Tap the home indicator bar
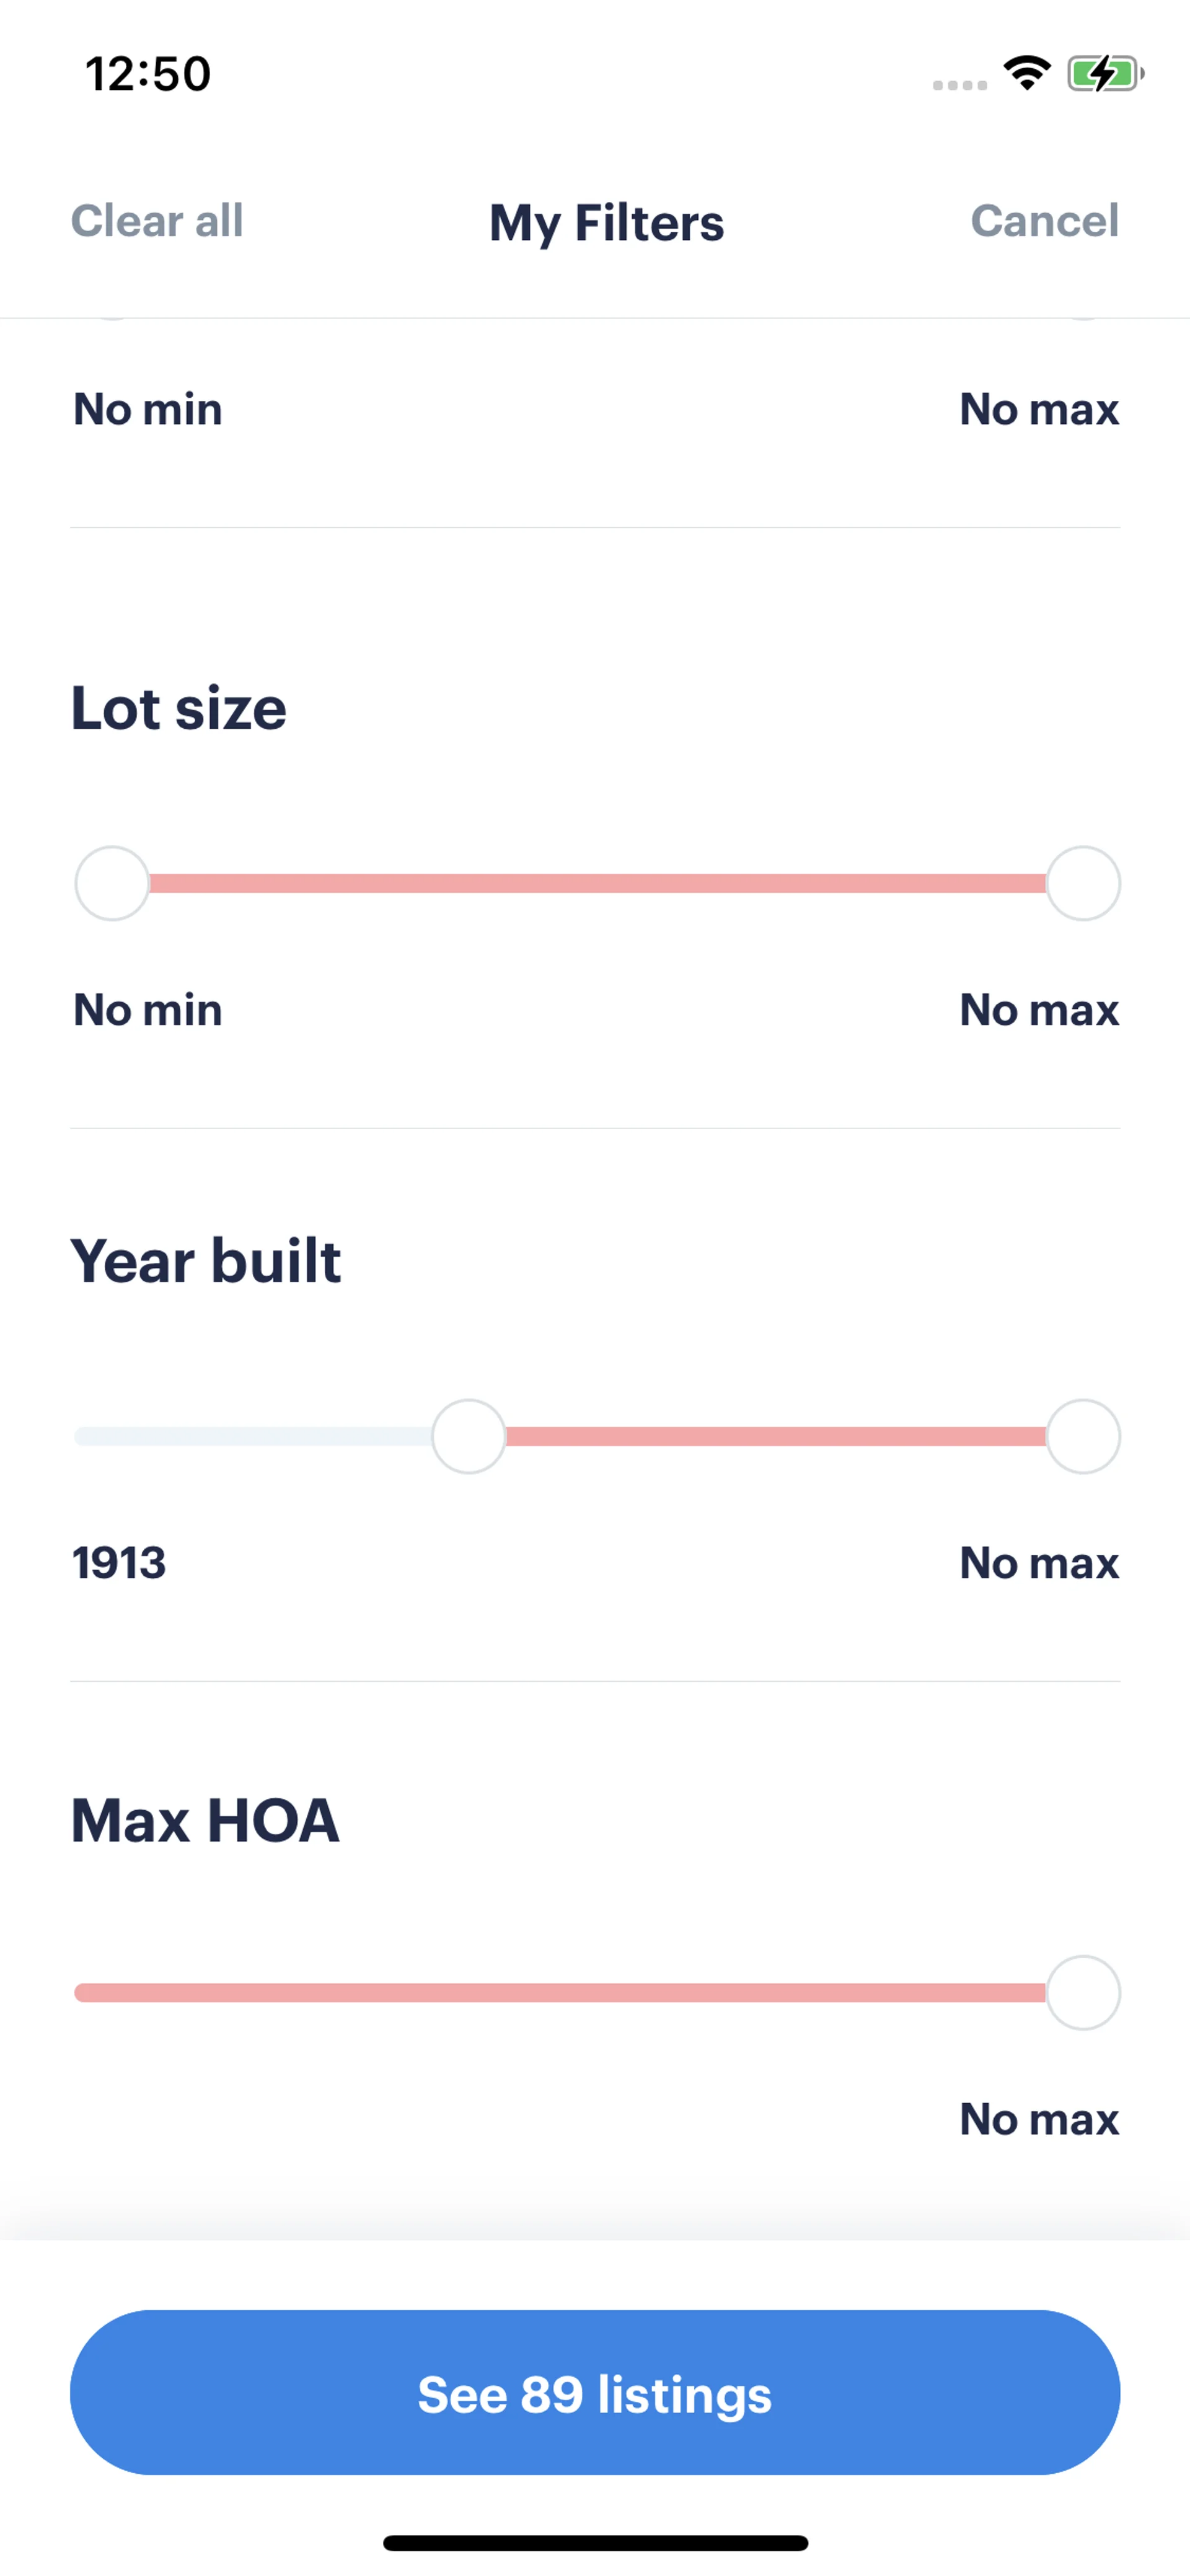The height and width of the screenshot is (2576, 1190). click(595, 2542)
